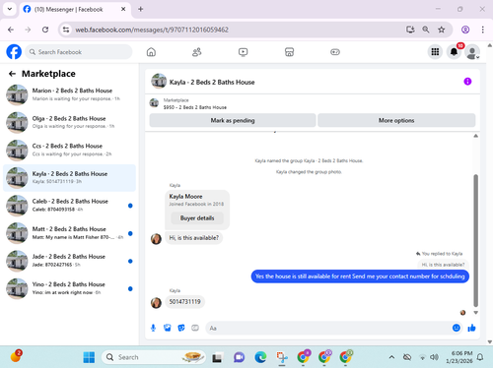The image size is (493, 368).
Task: Open the account profile menu
Action: (472, 52)
